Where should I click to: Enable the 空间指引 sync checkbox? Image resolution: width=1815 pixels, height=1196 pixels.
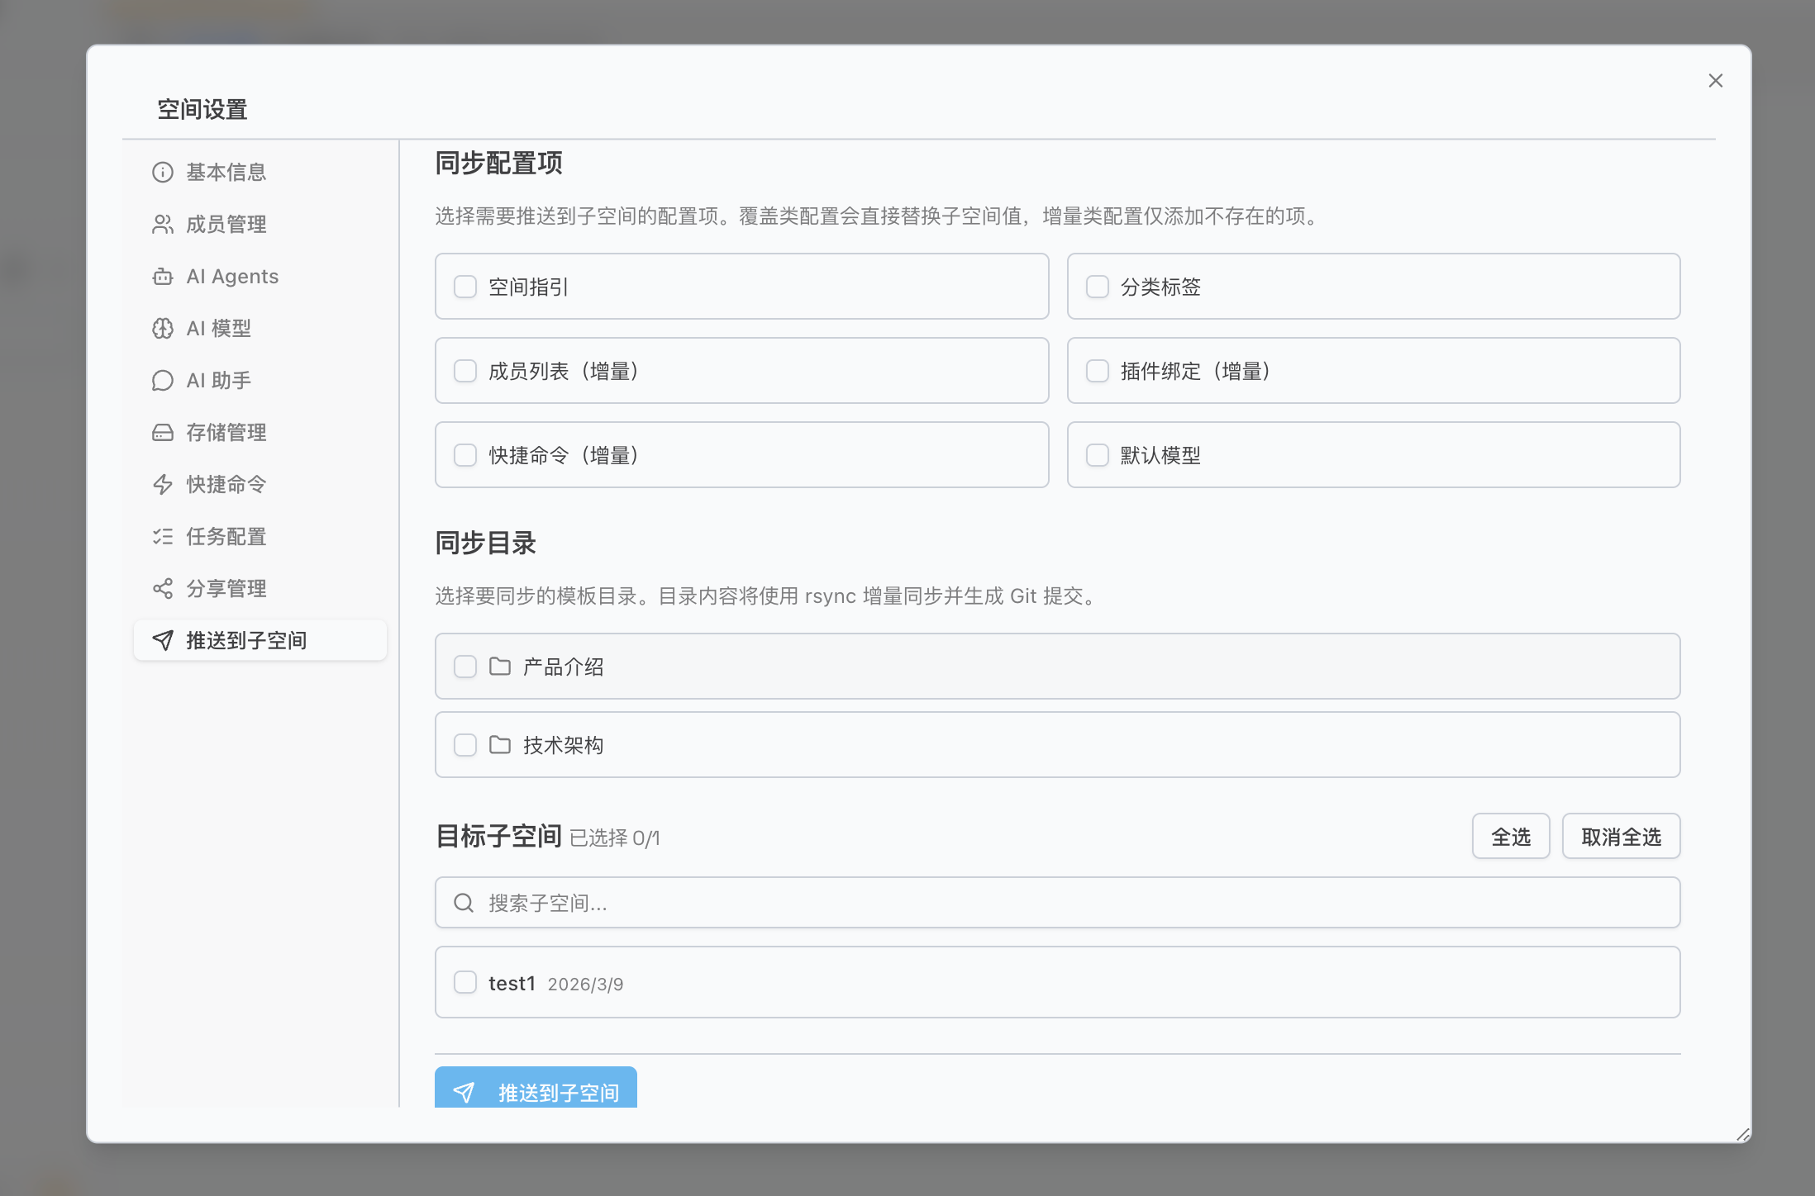[x=464, y=286]
